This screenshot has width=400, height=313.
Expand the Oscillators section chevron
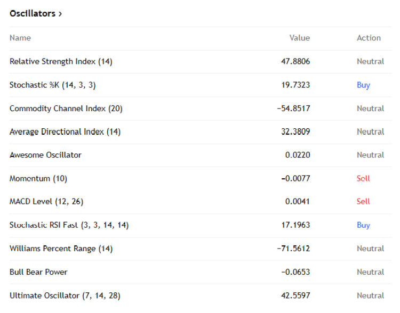tap(60, 14)
